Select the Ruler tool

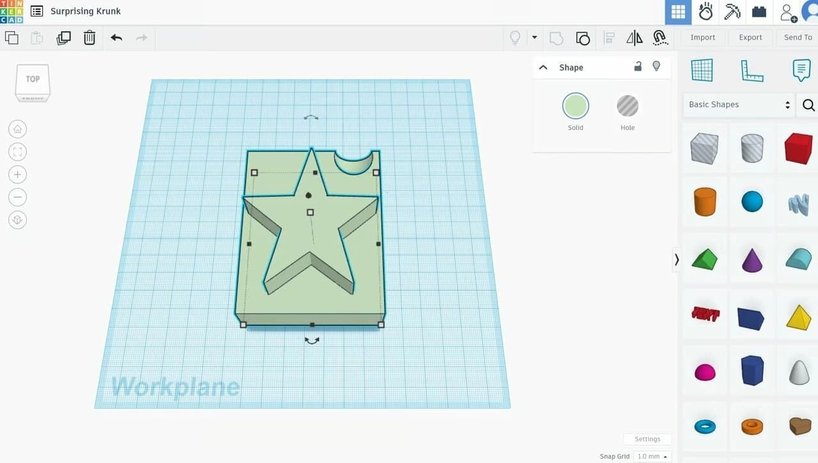(752, 71)
